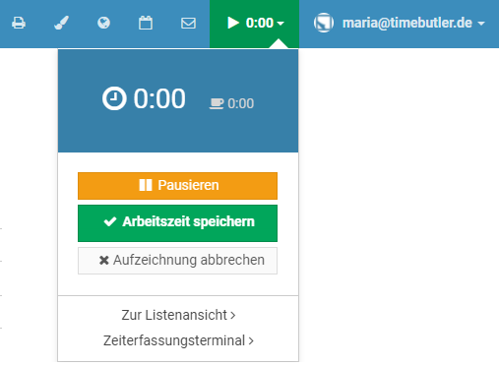
Task: Click the coffee cup break time icon
Action: [217, 103]
